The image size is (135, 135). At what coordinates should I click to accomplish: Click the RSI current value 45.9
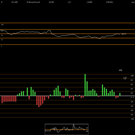[124, 34]
